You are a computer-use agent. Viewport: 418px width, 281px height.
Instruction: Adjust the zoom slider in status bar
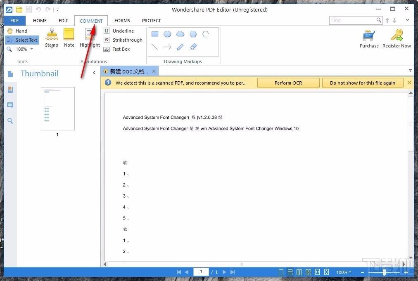pos(384,272)
